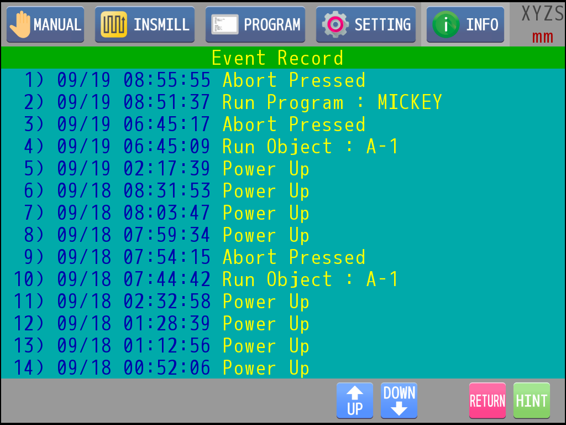Select the INSMILL mode icon
Viewport: 566px width, 425px height.
point(114,25)
